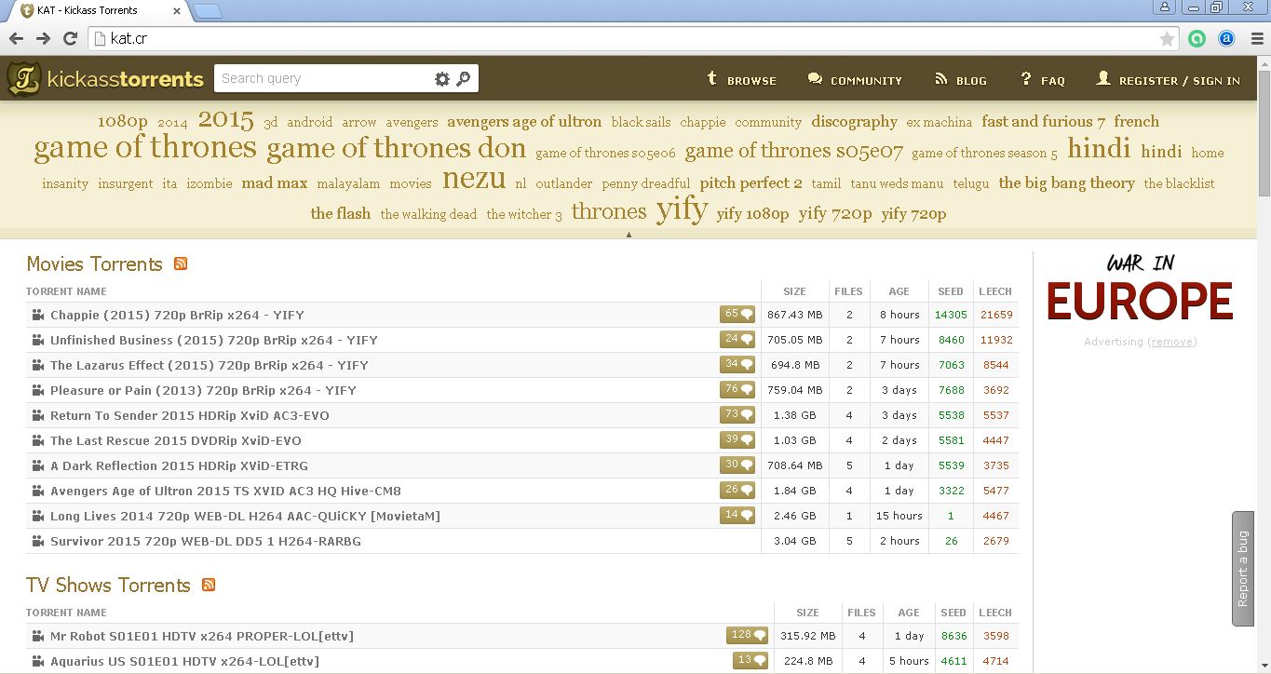The height and width of the screenshot is (674, 1271).
Task: Open a new browser tab
Action: coord(207,11)
